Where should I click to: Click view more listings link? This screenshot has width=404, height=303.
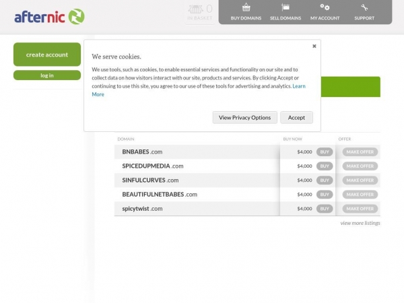click(360, 223)
